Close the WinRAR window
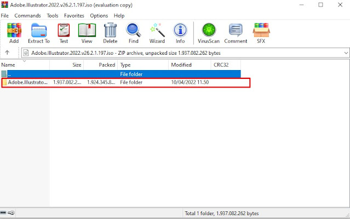The image size is (350, 219). click(340, 5)
